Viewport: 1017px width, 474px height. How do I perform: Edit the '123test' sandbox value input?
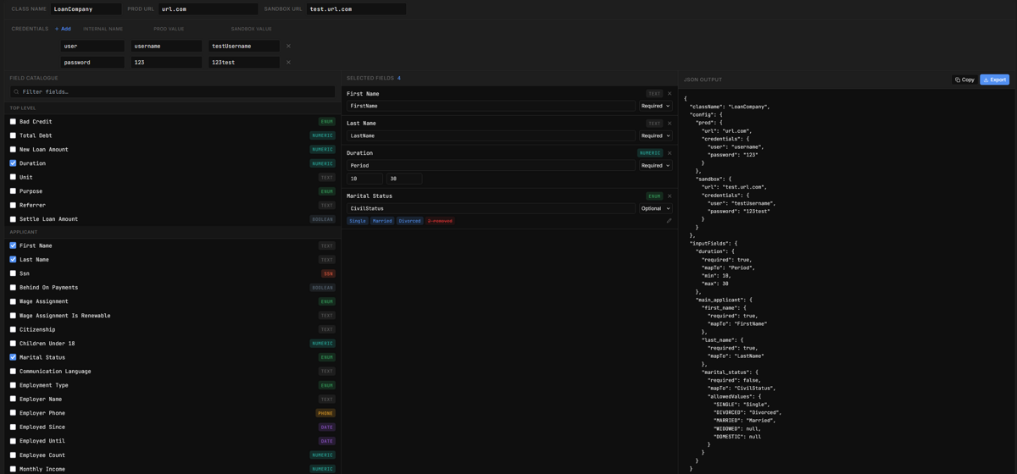[244, 63]
